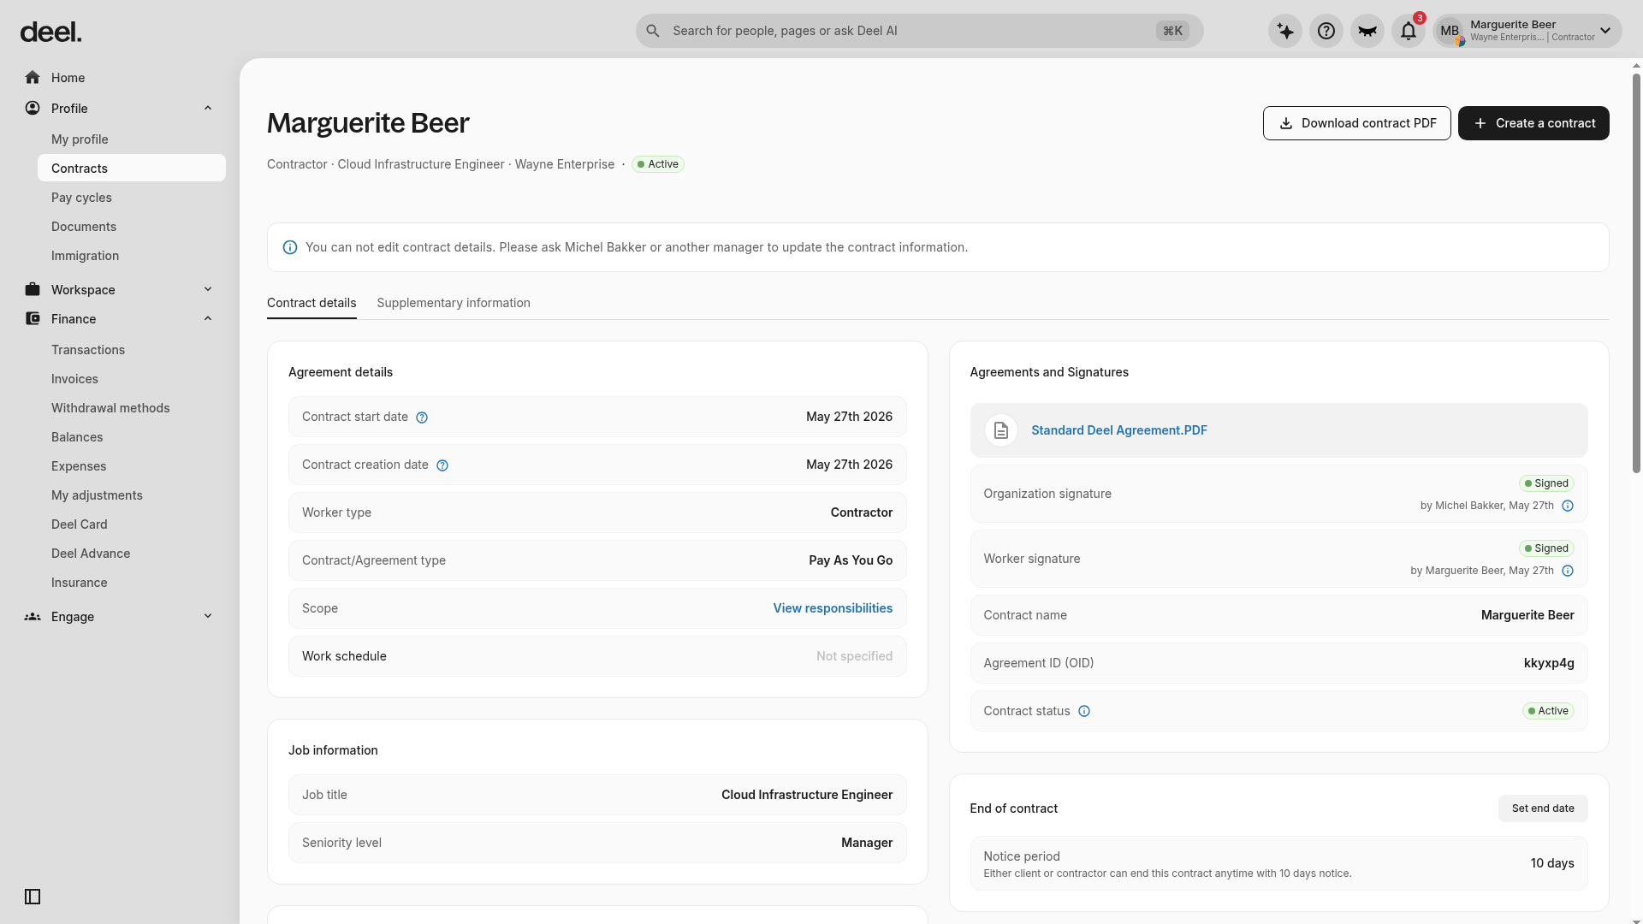Click the 'Pay As You Go' agreement type value
The height and width of the screenshot is (924, 1643).
click(x=851, y=560)
